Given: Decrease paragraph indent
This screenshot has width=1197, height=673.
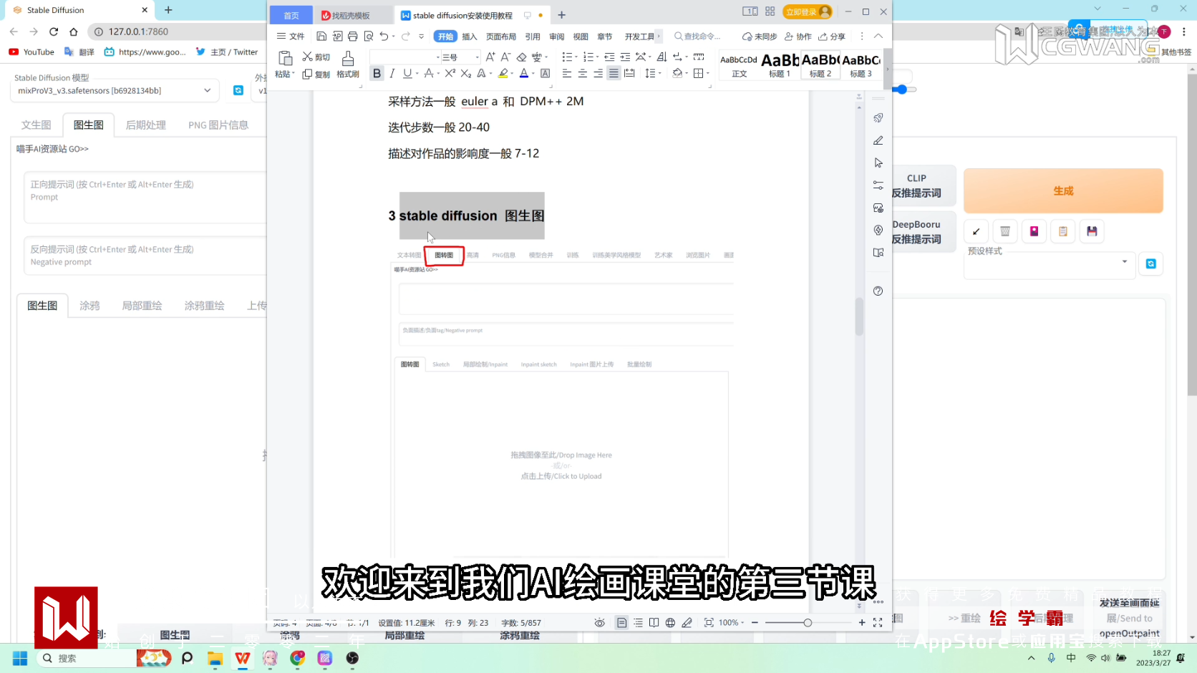Looking at the screenshot, I should 609,57.
